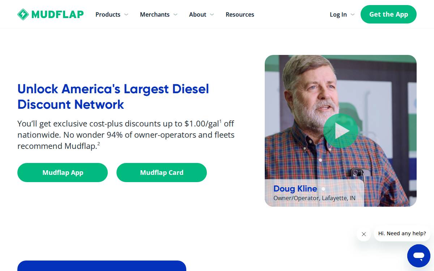Click the About menu label

[197, 14]
